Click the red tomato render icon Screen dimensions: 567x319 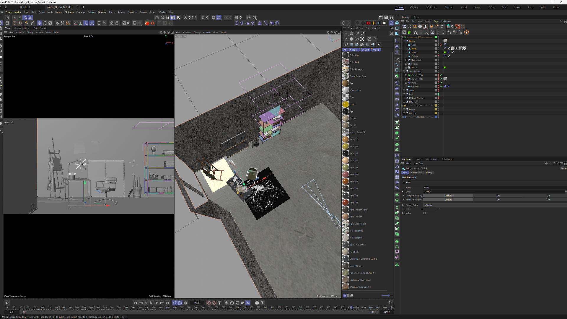pyautogui.click(x=147, y=23)
